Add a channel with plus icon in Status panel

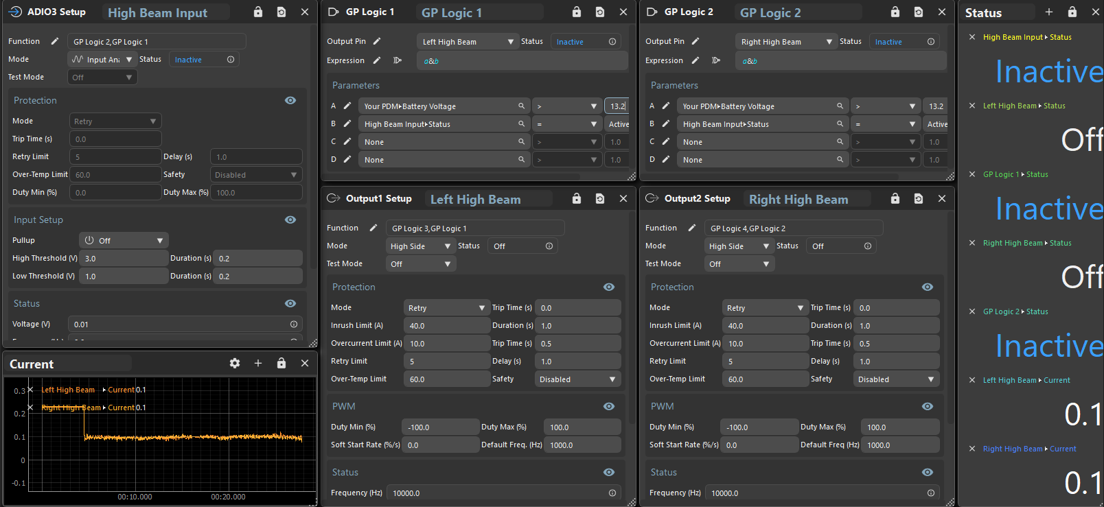pyautogui.click(x=1048, y=12)
